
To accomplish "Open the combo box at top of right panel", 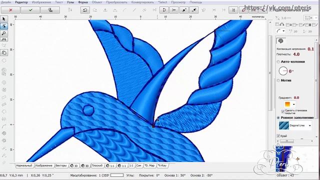I will [310, 18].
